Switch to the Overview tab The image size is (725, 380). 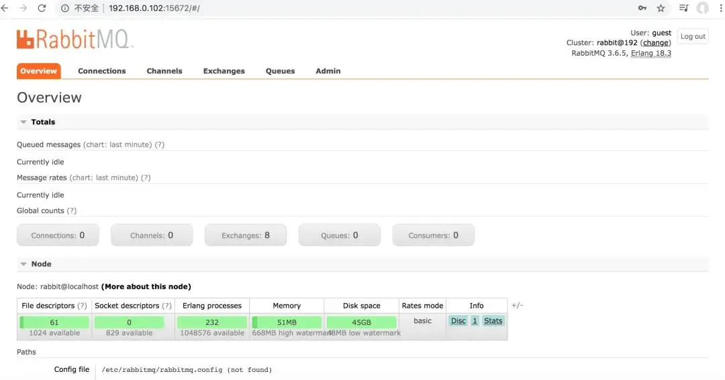tap(38, 71)
